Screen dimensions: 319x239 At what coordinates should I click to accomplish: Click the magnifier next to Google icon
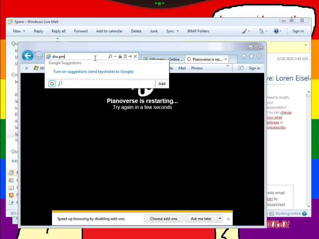(60, 83)
